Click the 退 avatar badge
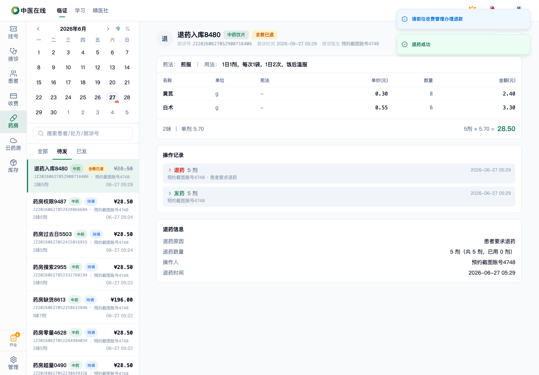539x375 pixels. (x=165, y=39)
